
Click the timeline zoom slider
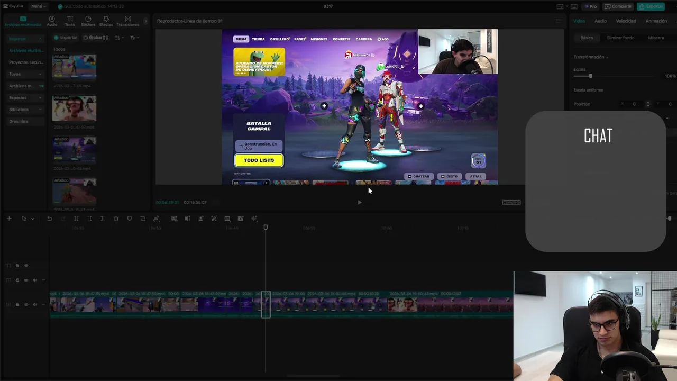coord(670,219)
